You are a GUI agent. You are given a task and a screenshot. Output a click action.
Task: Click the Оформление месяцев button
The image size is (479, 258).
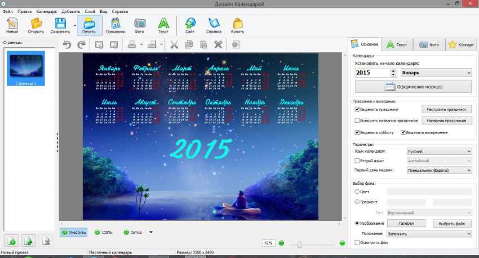click(413, 87)
